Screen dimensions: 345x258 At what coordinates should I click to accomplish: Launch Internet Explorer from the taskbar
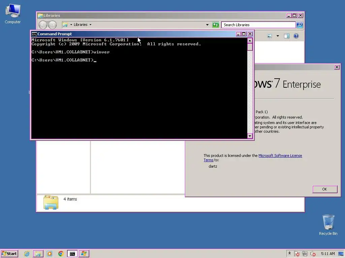tap(27, 254)
